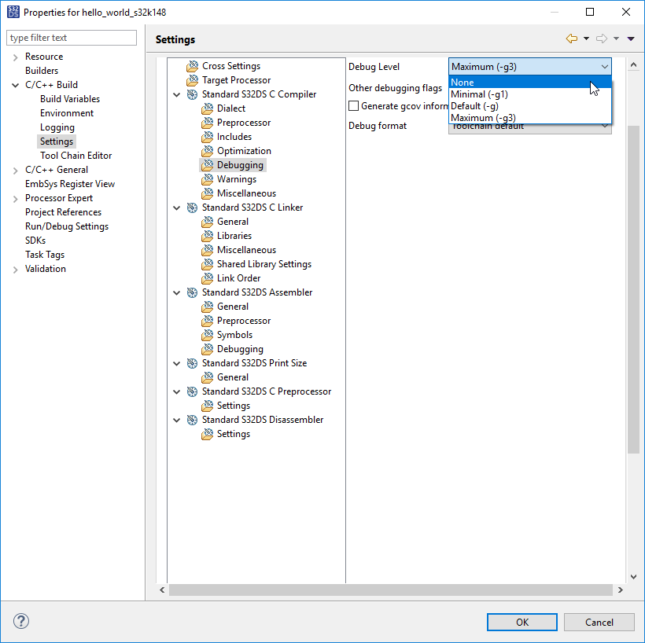The height and width of the screenshot is (643, 645).
Task: Select Default (-g) debug level
Action: tap(530, 106)
